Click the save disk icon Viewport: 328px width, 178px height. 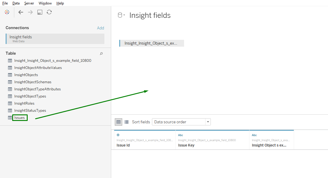[40, 12]
